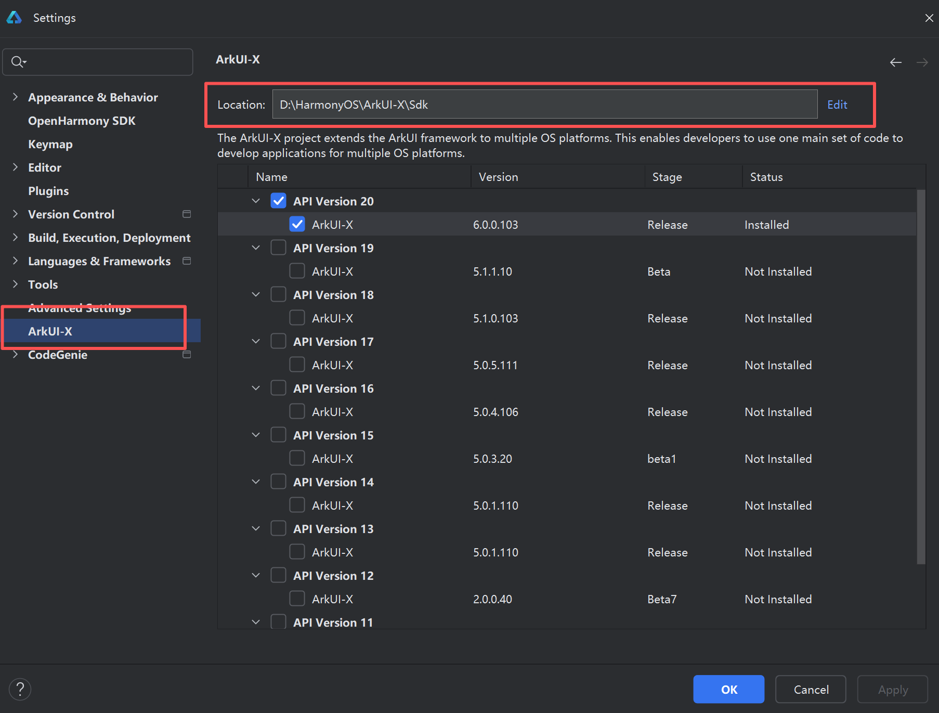
Task: Check the API Version 15 checkbox
Action: pos(278,435)
